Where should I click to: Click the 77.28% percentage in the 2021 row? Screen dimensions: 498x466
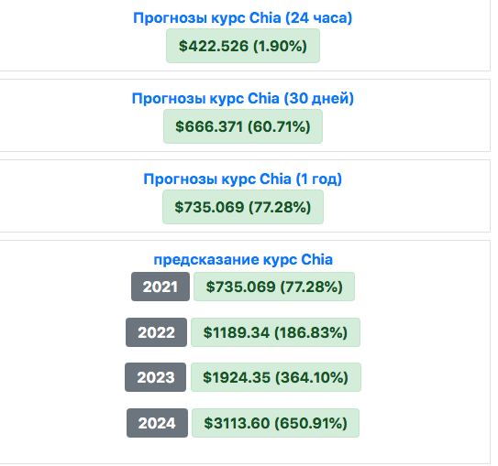[x=311, y=287]
